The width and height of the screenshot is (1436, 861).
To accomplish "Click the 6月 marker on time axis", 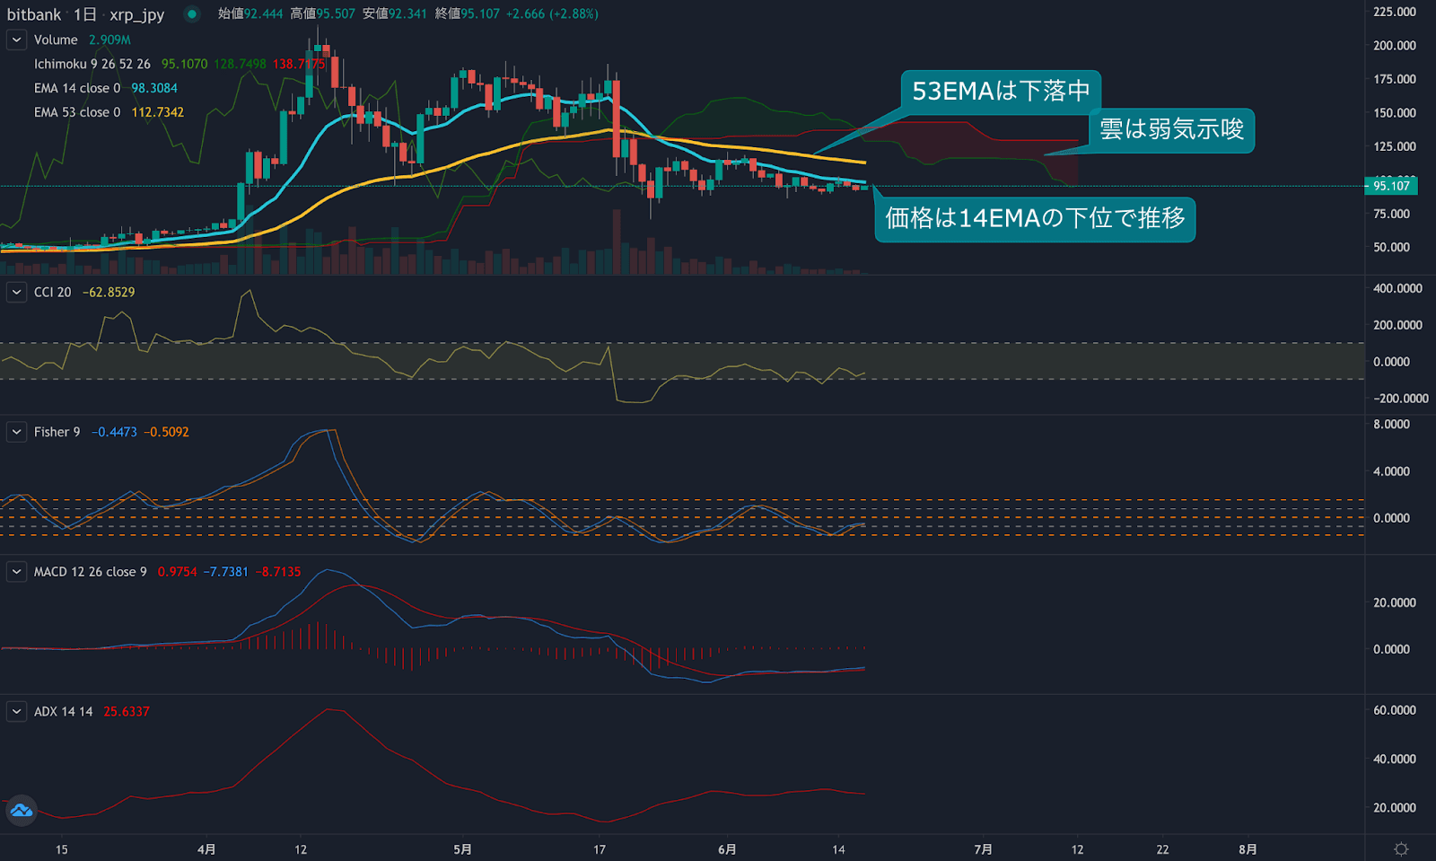I will [727, 849].
